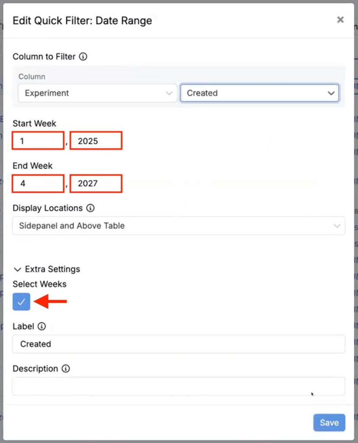The height and width of the screenshot is (443, 358).
Task: Click the End Week number field
Action: [38, 183]
